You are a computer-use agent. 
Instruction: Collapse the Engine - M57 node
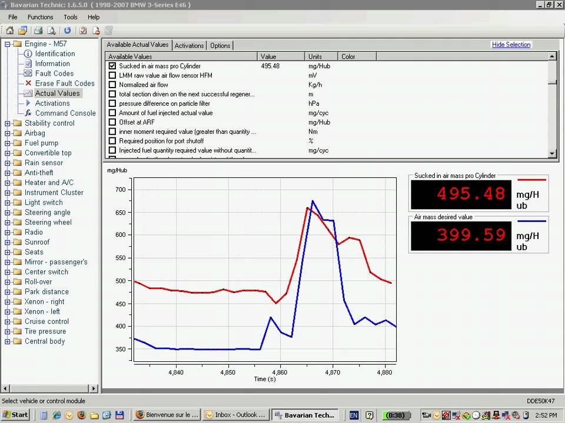(x=7, y=44)
